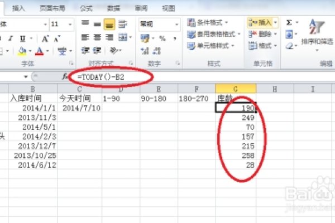Open 套用表格格式 table format menu

tap(214, 34)
